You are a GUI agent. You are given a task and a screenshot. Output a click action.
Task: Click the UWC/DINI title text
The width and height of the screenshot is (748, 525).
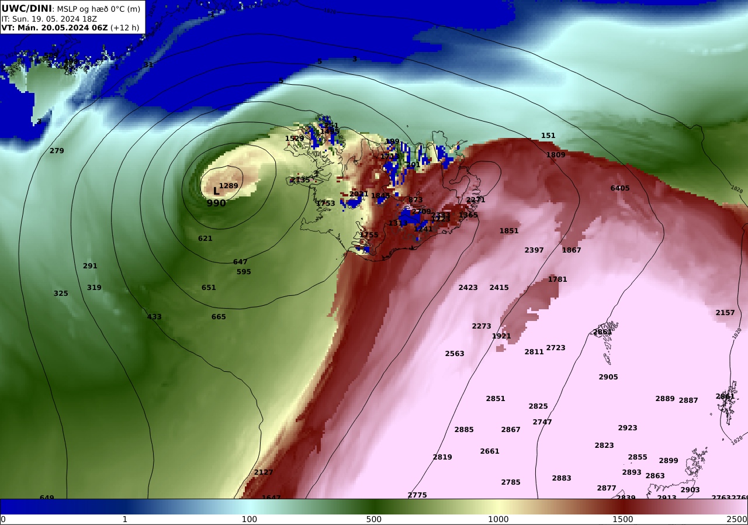point(27,8)
